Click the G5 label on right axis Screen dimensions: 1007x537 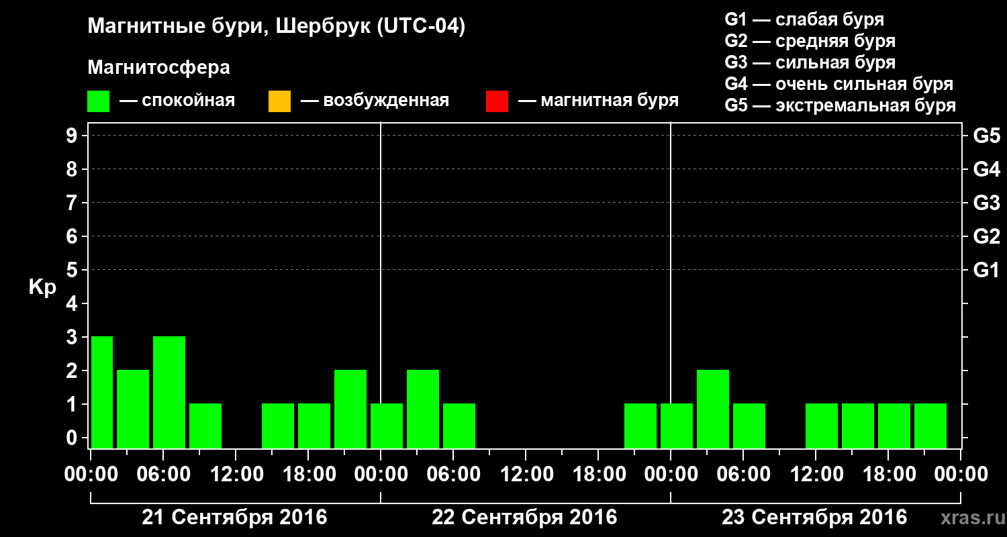986,136
